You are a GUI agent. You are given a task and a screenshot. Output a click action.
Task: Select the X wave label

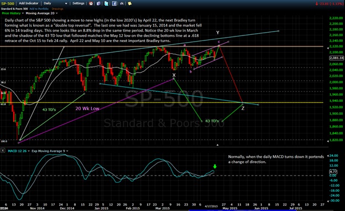point(174,75)
